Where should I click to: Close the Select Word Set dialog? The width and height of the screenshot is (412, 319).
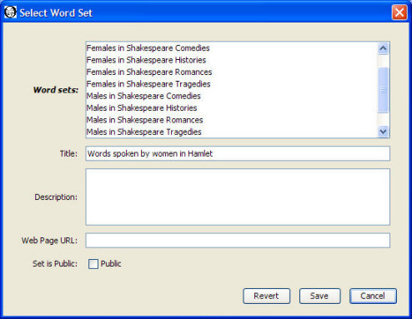tap(399, 12)
